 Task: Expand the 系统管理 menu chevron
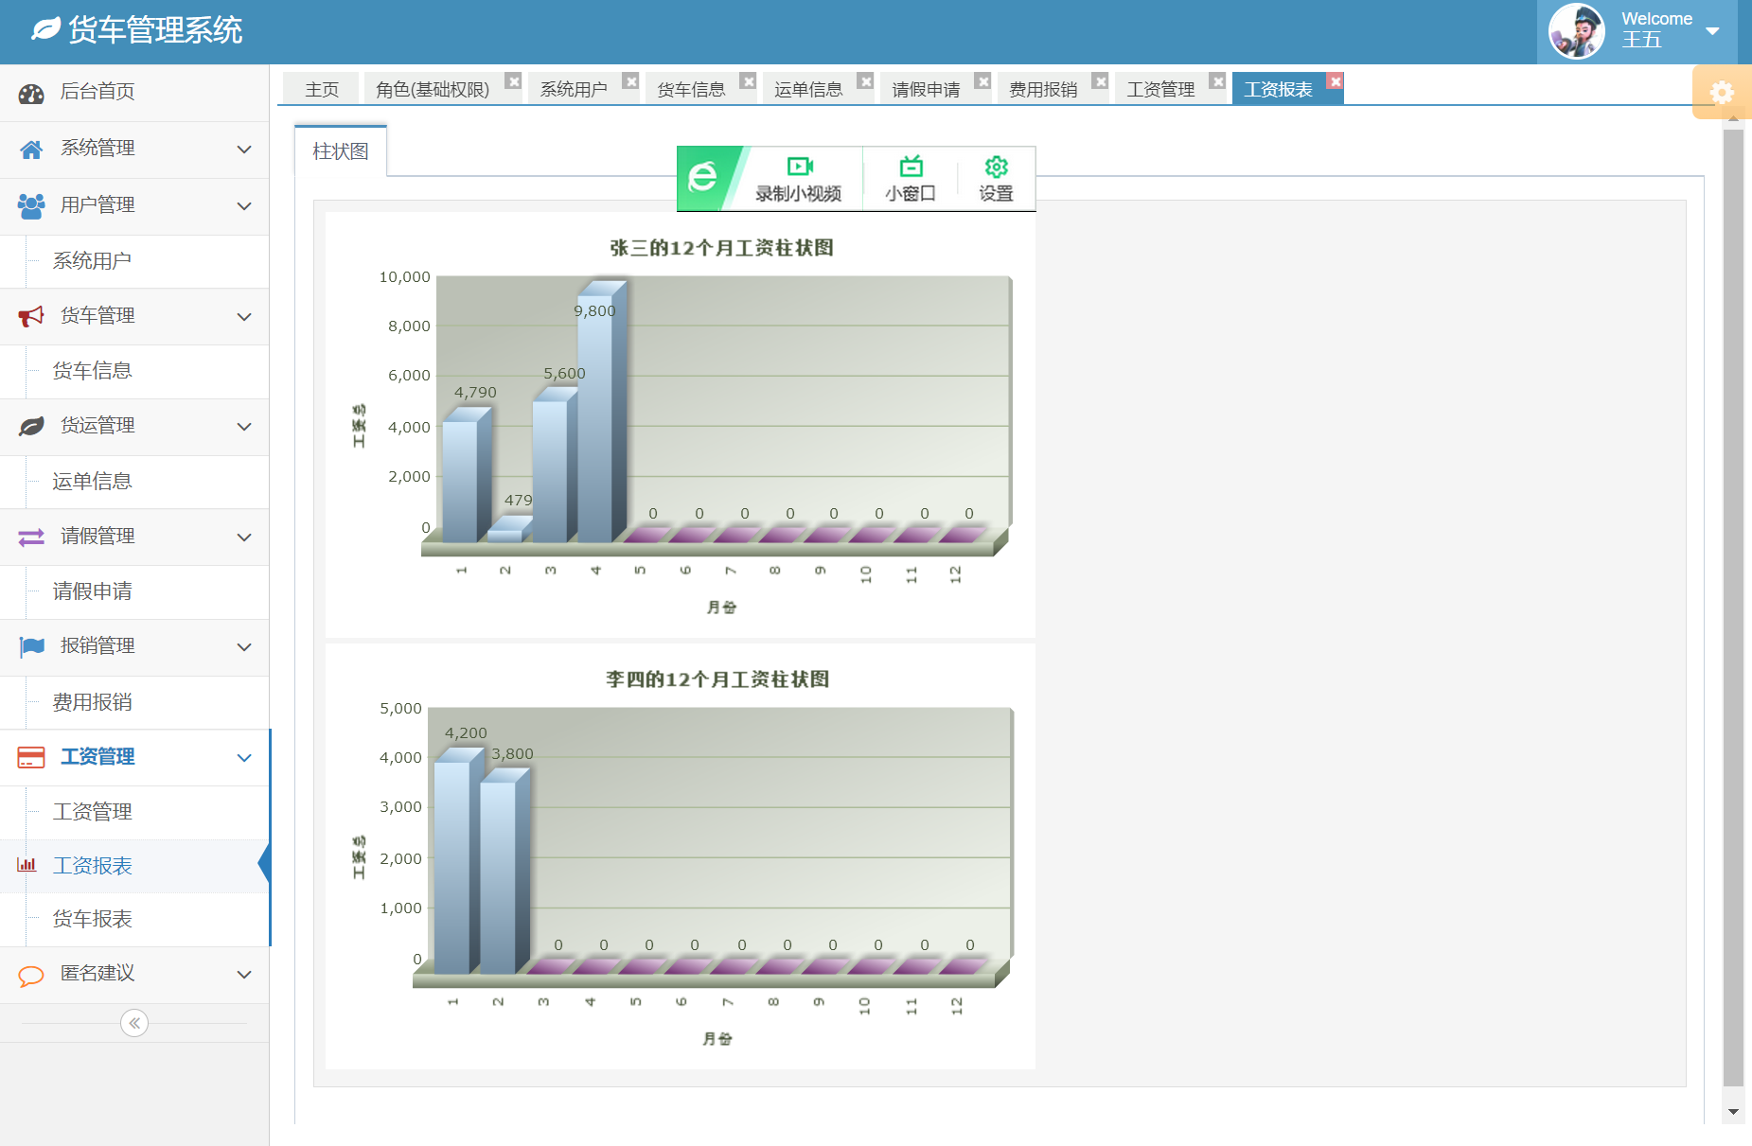point(244,150)
